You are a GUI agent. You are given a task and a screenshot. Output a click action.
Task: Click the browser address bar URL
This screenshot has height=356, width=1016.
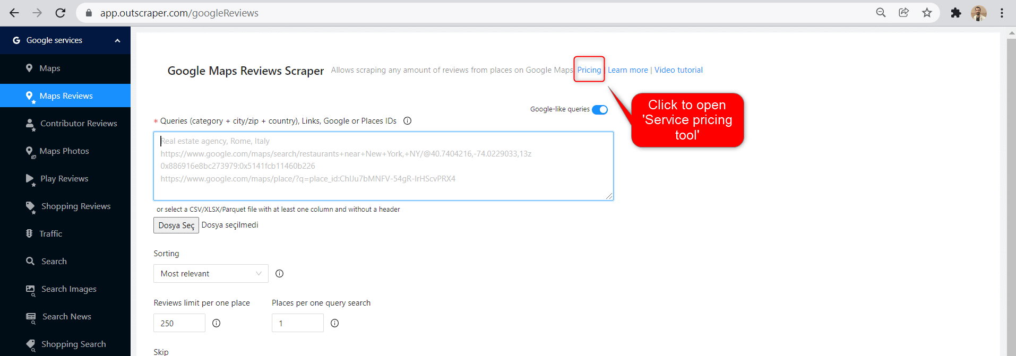tap(179, 13)
